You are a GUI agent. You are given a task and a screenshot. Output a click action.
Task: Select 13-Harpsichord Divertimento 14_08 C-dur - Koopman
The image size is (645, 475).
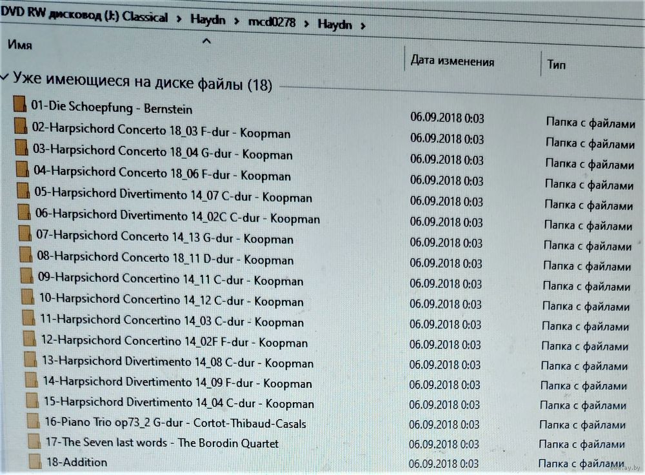coord(178,362)
